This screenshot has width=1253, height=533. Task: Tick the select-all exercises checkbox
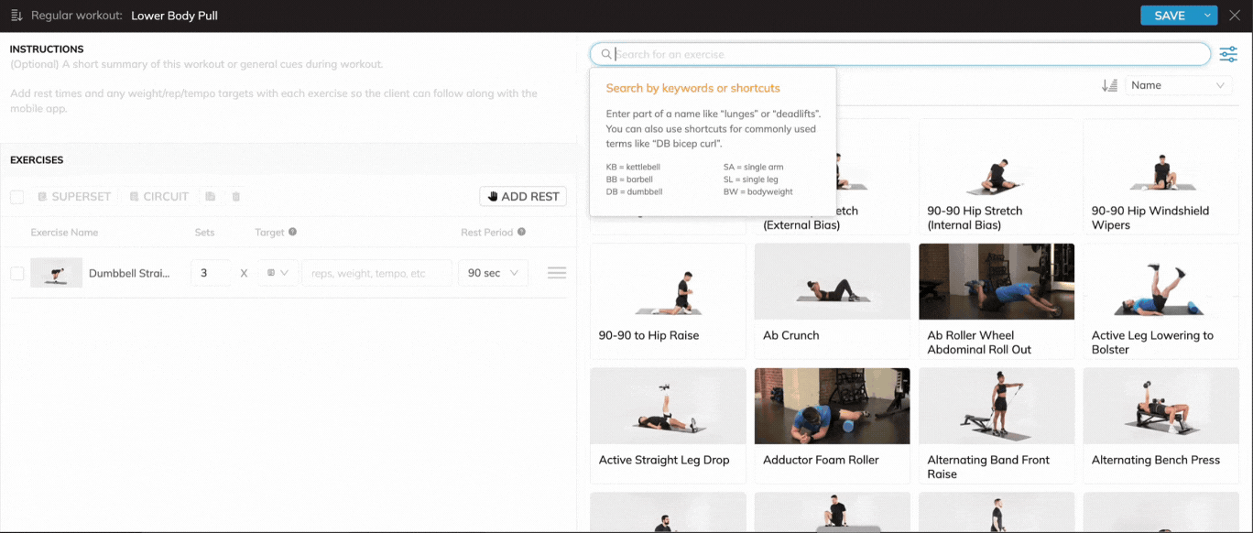(x=17, y=197)
